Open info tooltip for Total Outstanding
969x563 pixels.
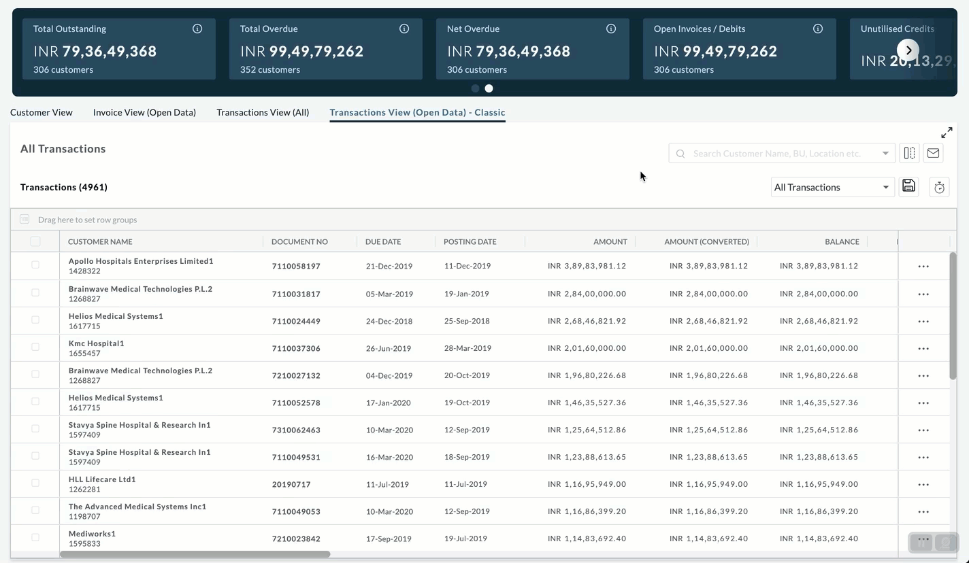pos(197,29)
